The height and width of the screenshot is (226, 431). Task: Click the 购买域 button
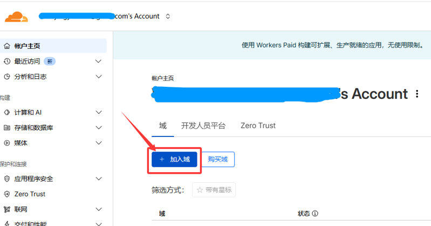click(218, 159)
